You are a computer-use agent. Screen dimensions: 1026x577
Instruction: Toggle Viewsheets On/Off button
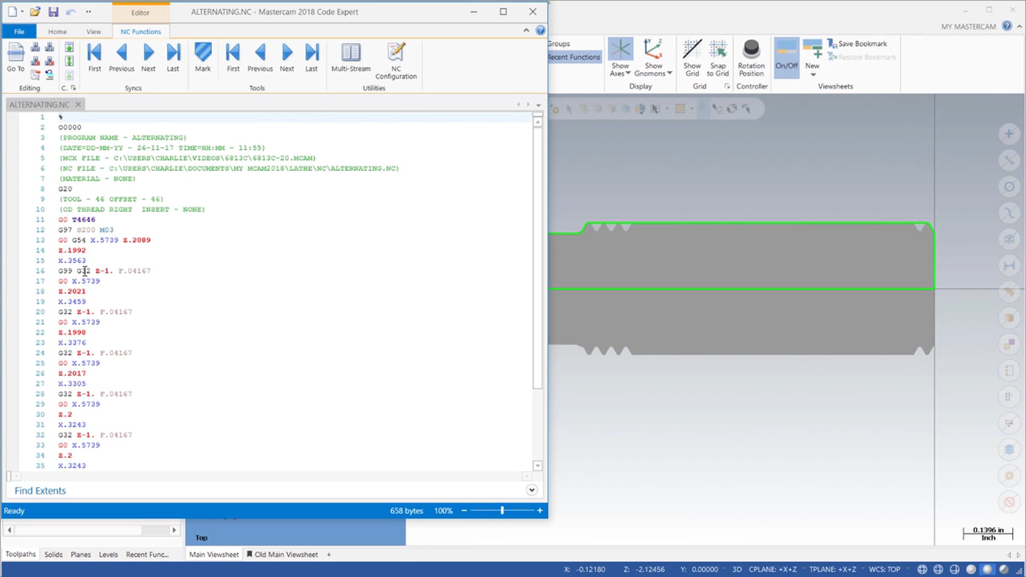pyautogui.click(x=786, y=57)
